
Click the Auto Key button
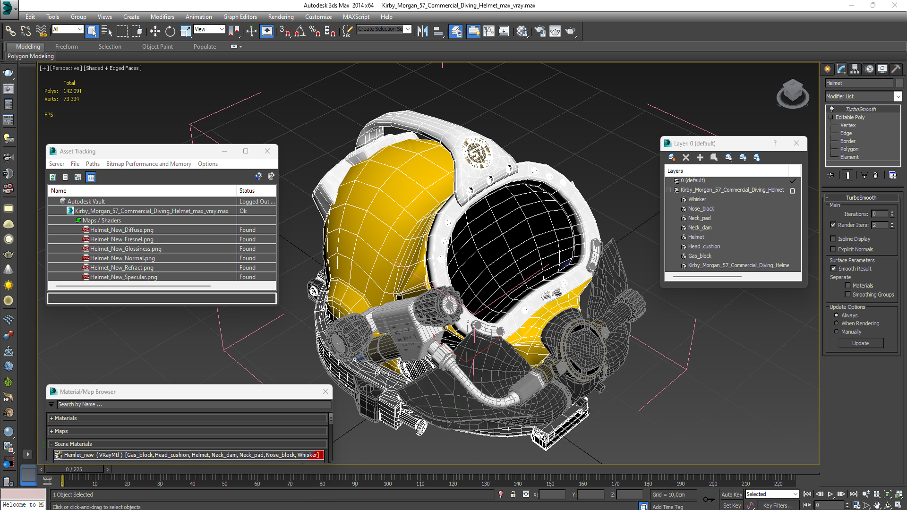tap(731, 494)
